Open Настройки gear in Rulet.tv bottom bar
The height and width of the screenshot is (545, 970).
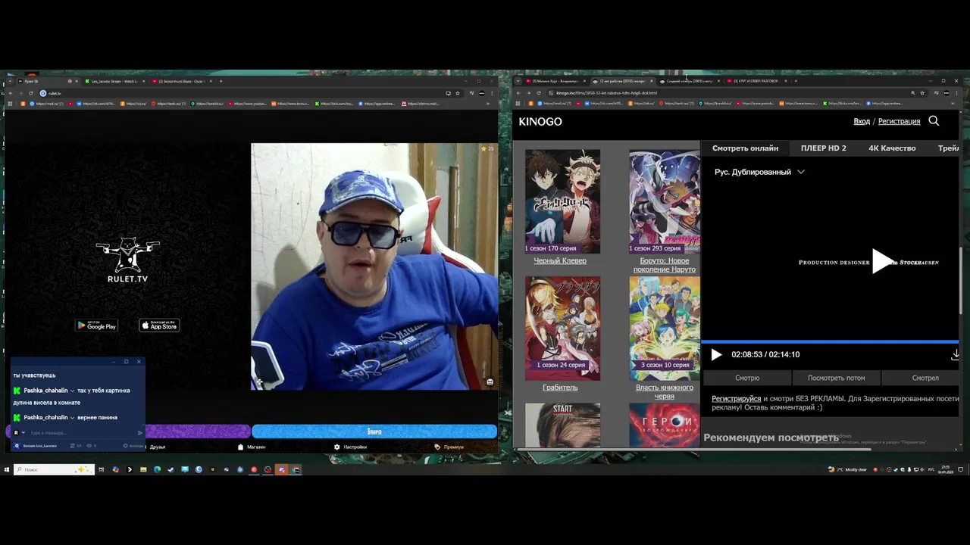point(350,447)
